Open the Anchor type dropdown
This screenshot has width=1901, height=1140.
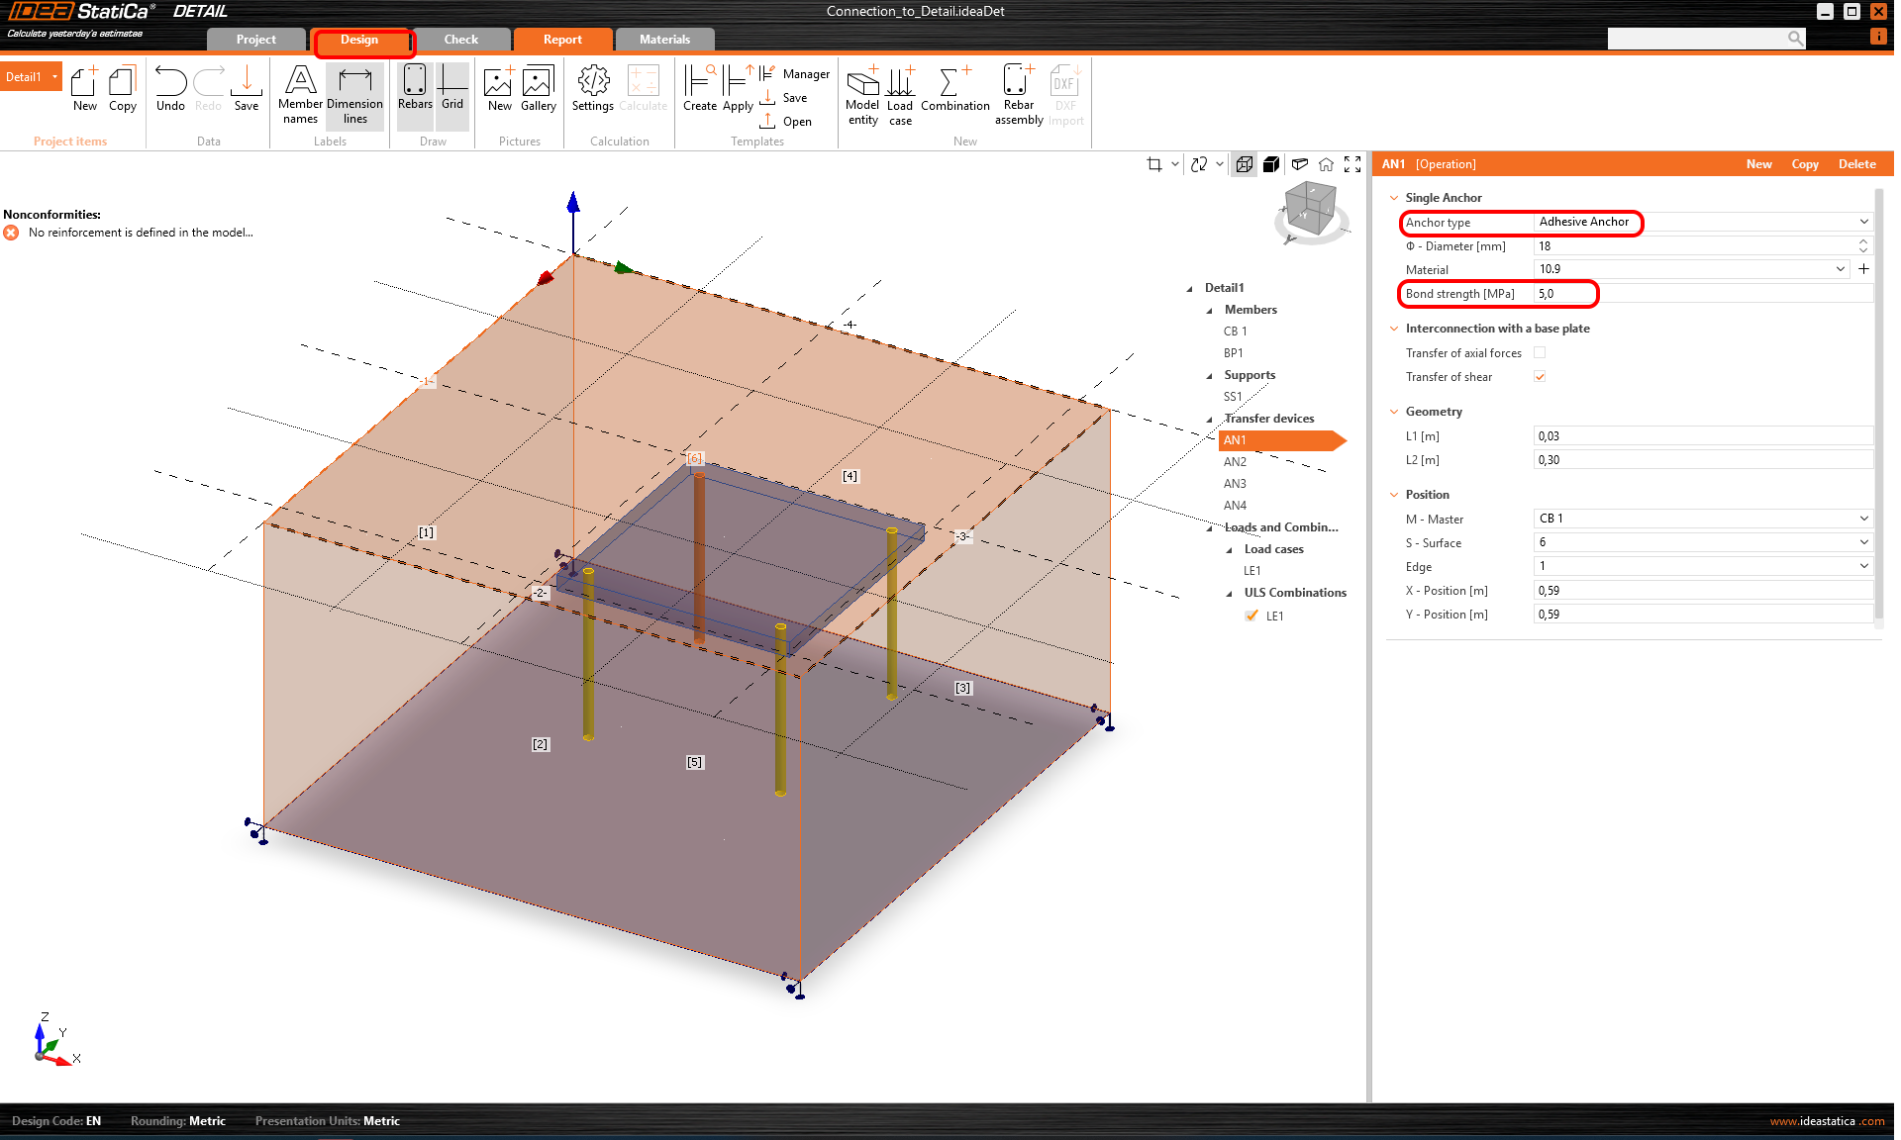1701,223
